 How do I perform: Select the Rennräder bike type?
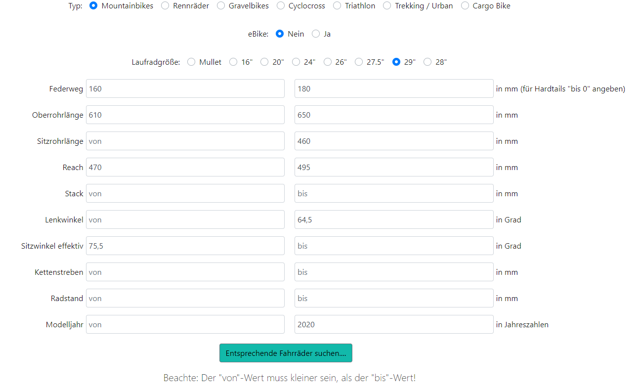165,6
